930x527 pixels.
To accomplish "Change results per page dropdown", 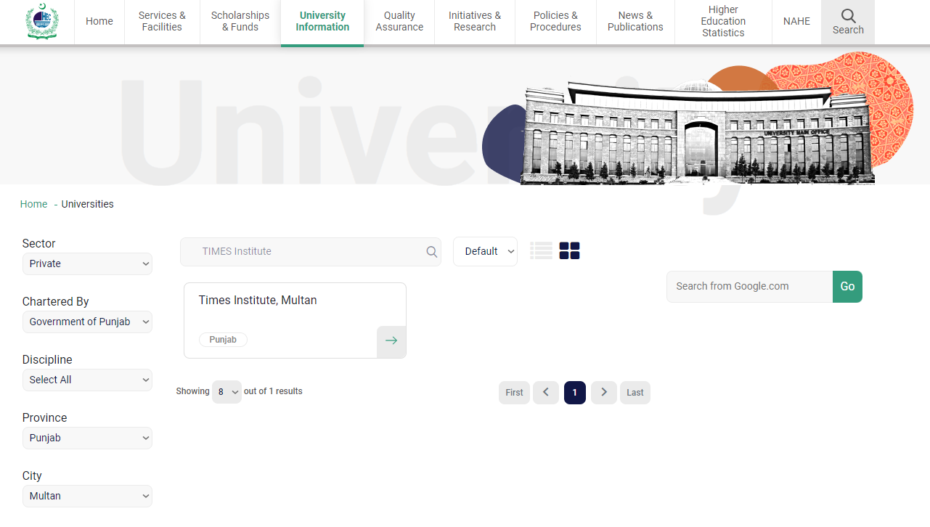I will click(x=227, y=392).
